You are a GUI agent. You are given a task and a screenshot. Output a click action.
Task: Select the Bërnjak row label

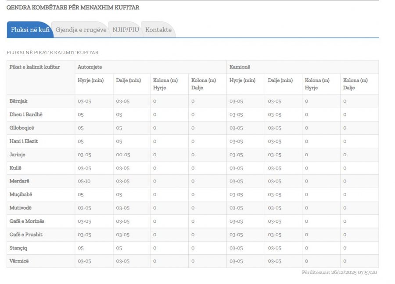[18, 101]
